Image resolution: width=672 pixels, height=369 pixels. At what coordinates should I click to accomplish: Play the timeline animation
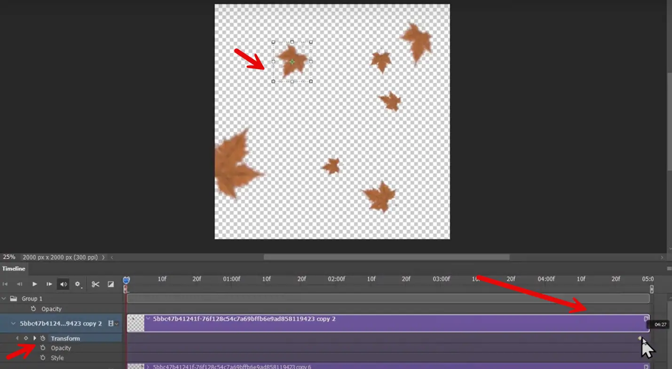click(x=34, y=284)
